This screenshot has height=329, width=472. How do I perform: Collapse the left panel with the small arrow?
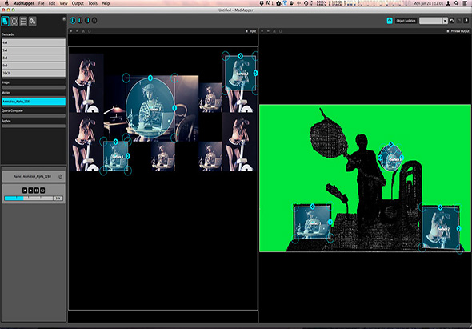pos(64,19)
